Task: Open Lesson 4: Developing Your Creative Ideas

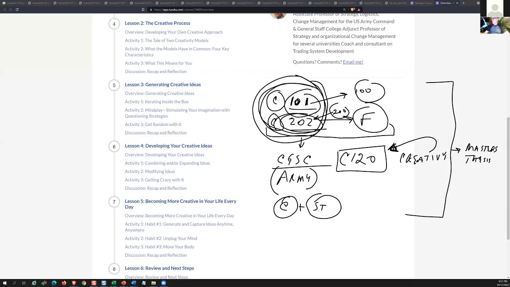Action: [168, 146]
